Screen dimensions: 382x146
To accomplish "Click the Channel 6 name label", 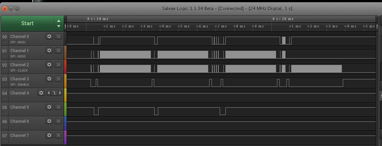I will coord(20,121).
